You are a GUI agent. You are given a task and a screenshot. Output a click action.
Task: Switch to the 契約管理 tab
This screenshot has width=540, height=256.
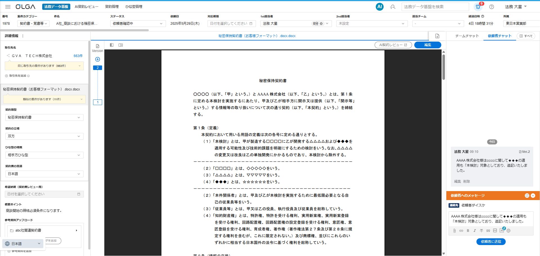[x=112, y=7]
